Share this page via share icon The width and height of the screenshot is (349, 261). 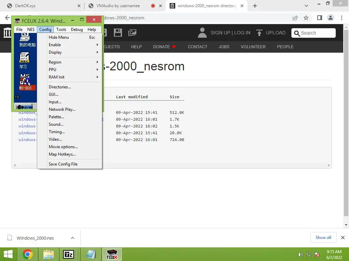click(x=295, y=18)
